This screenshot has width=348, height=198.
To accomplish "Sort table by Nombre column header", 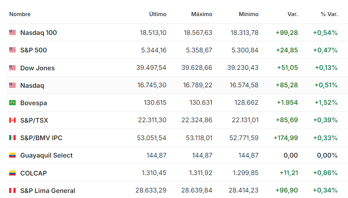I will 20,14.
